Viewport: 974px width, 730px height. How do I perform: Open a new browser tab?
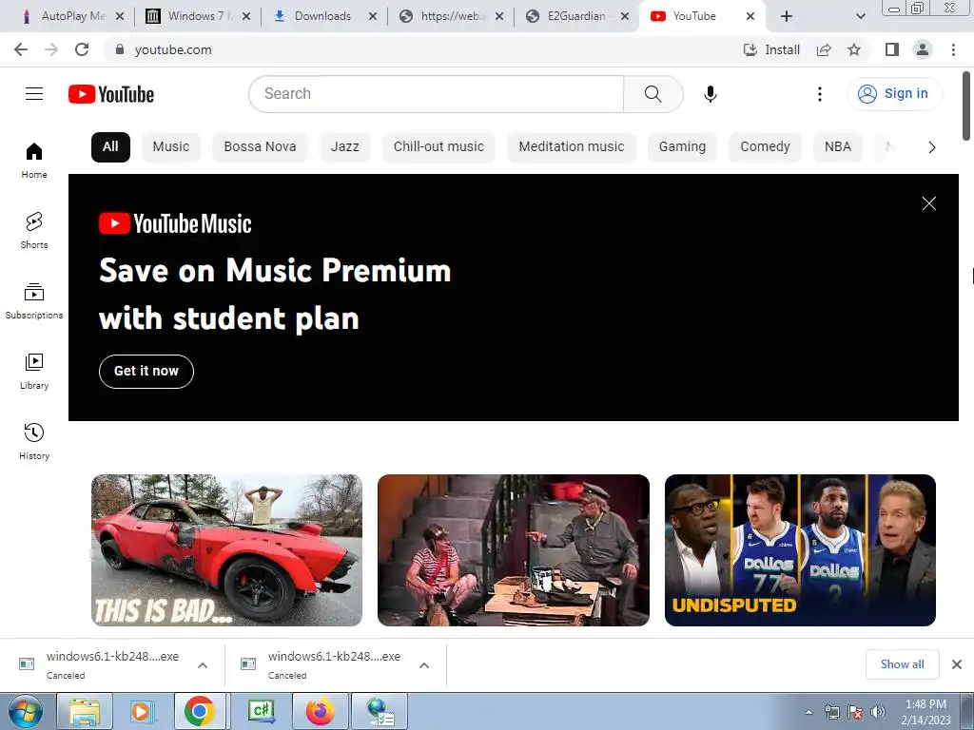click(x=787, y=16)
